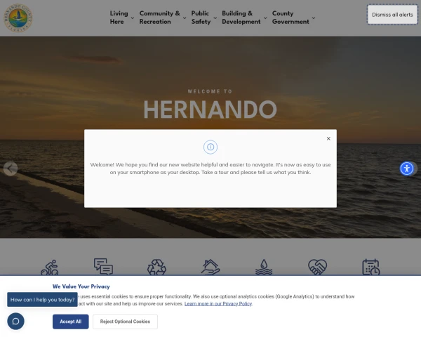Go to previous slide in hero carousel
Screen dimensions: 421x337
click(11, 168)
